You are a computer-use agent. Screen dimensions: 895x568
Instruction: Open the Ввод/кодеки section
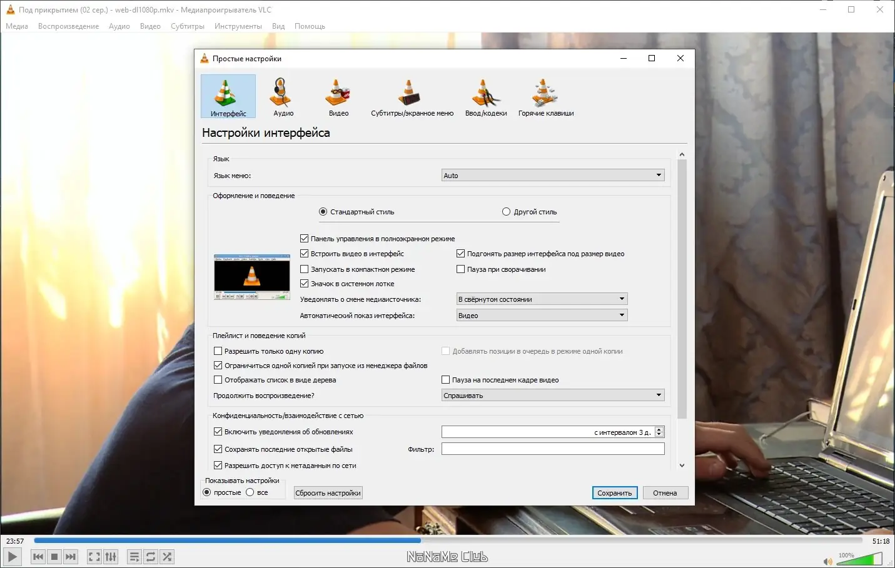tap(486, 96)
